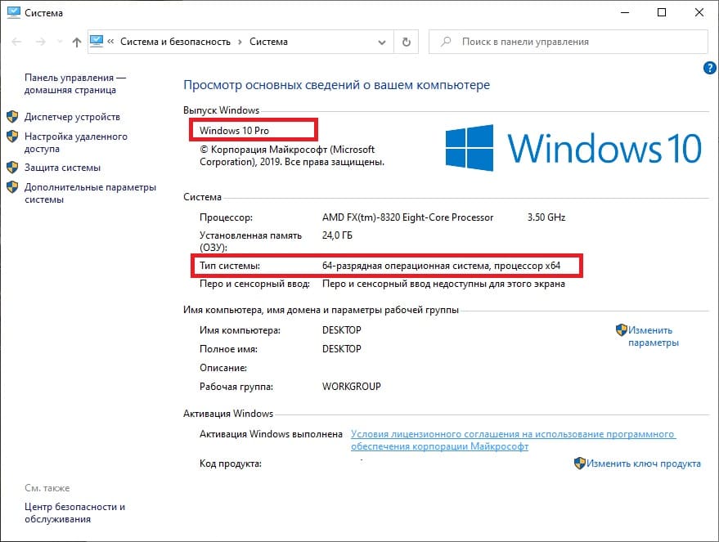Screen dimensions: 719x542
Task: Expand arrow after 'Система и безопасность'
Action: point(240,43)
